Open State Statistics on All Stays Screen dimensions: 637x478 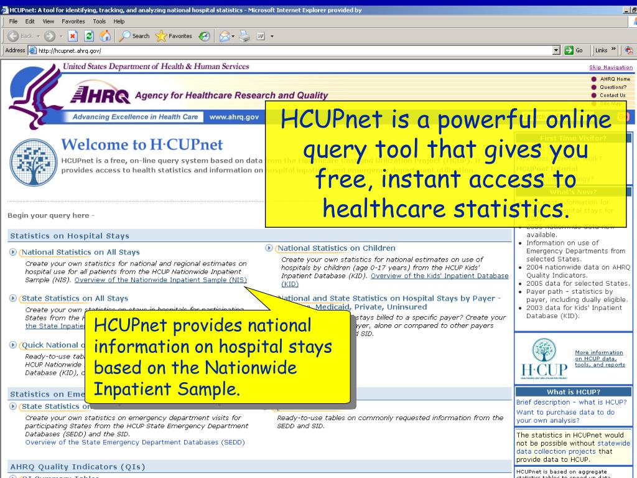(75, 299)
